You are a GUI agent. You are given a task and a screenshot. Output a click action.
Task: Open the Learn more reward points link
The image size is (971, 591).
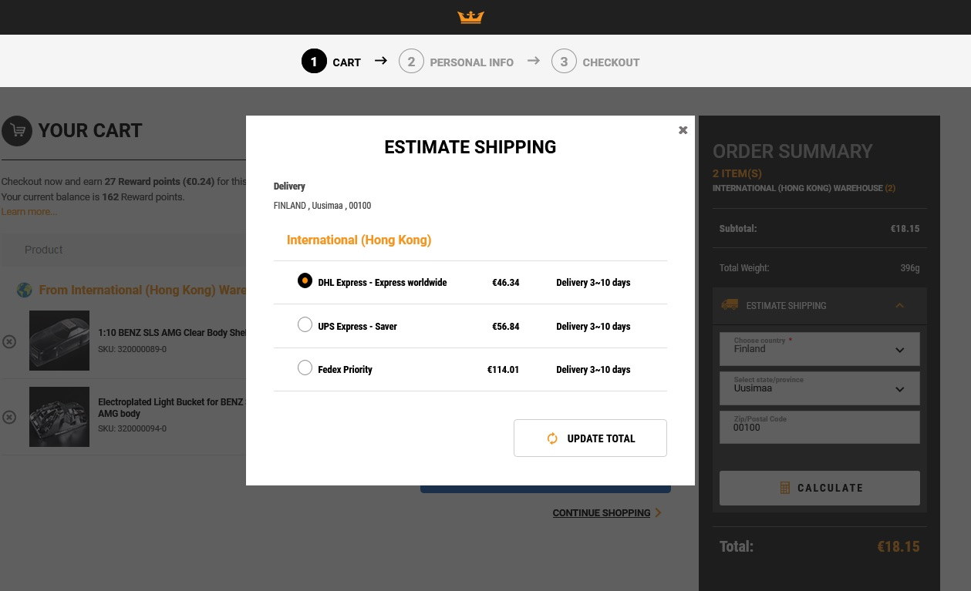tap(29, 212)
